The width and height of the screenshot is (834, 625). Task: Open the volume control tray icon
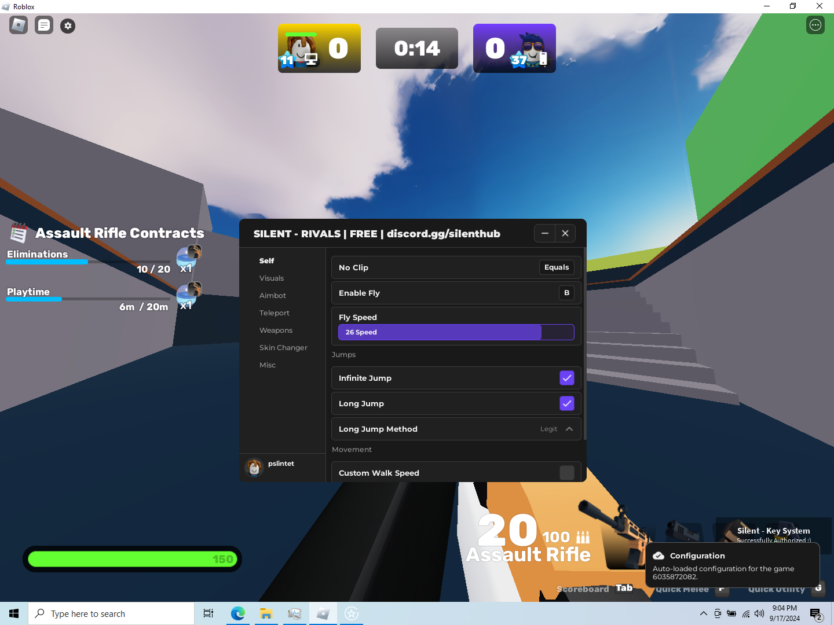coord(759,613)
